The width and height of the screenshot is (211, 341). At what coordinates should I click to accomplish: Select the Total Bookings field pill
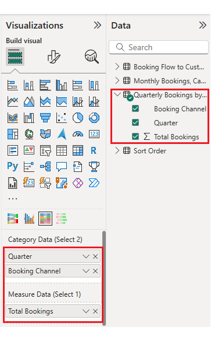(x=53, y=311)
